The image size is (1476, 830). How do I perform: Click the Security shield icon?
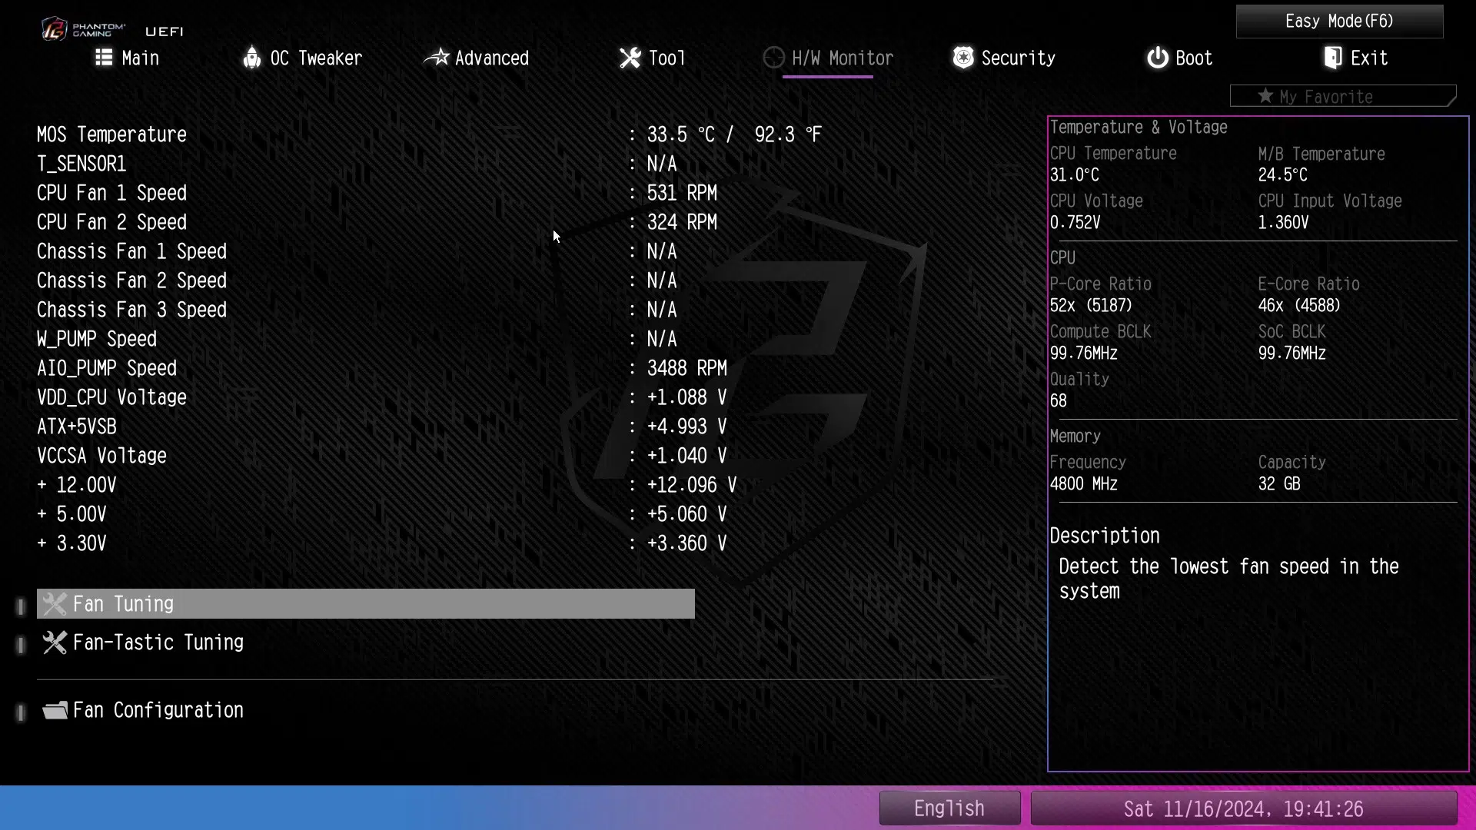pyautogui.click(x=963, y=58)
